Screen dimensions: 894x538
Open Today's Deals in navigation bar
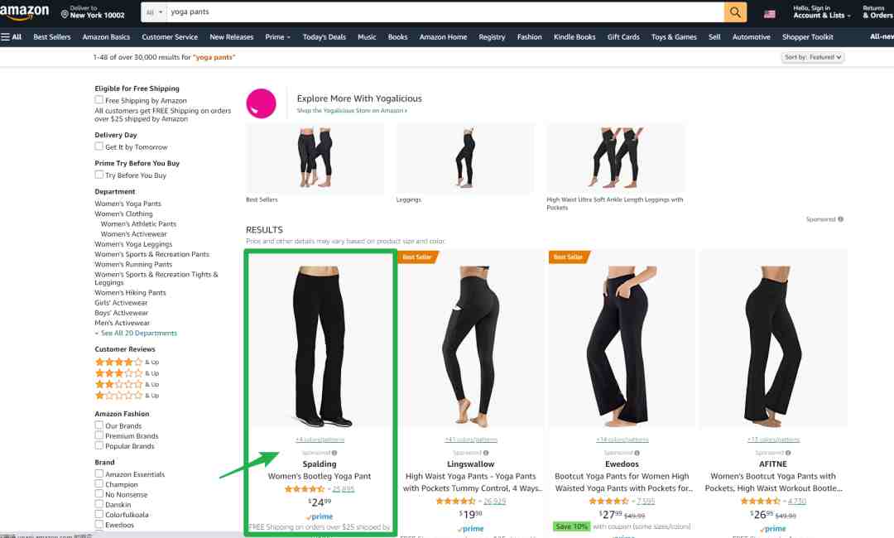tap(324, 37)
